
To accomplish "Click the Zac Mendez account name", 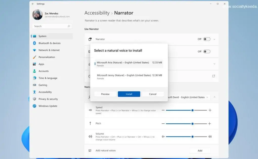I will pyautogui.click(x=52, y=13).
